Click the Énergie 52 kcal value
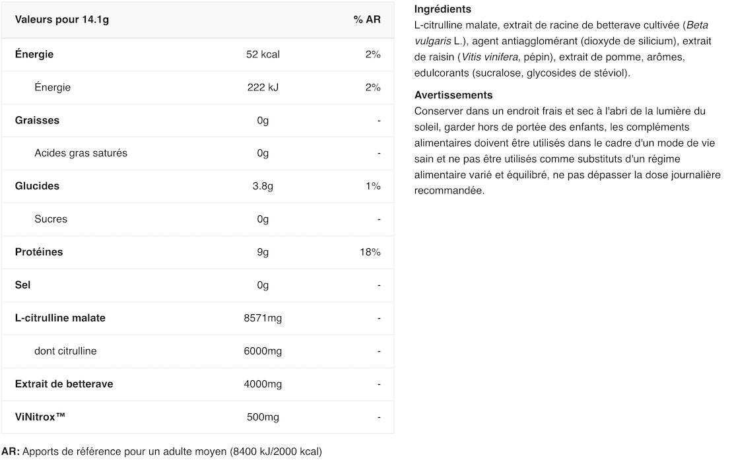Screen dimensions: 732x462 pos(263,55)
